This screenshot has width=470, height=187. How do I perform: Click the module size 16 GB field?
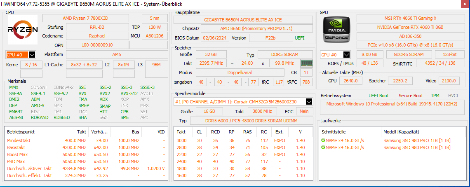pos(209,111)
